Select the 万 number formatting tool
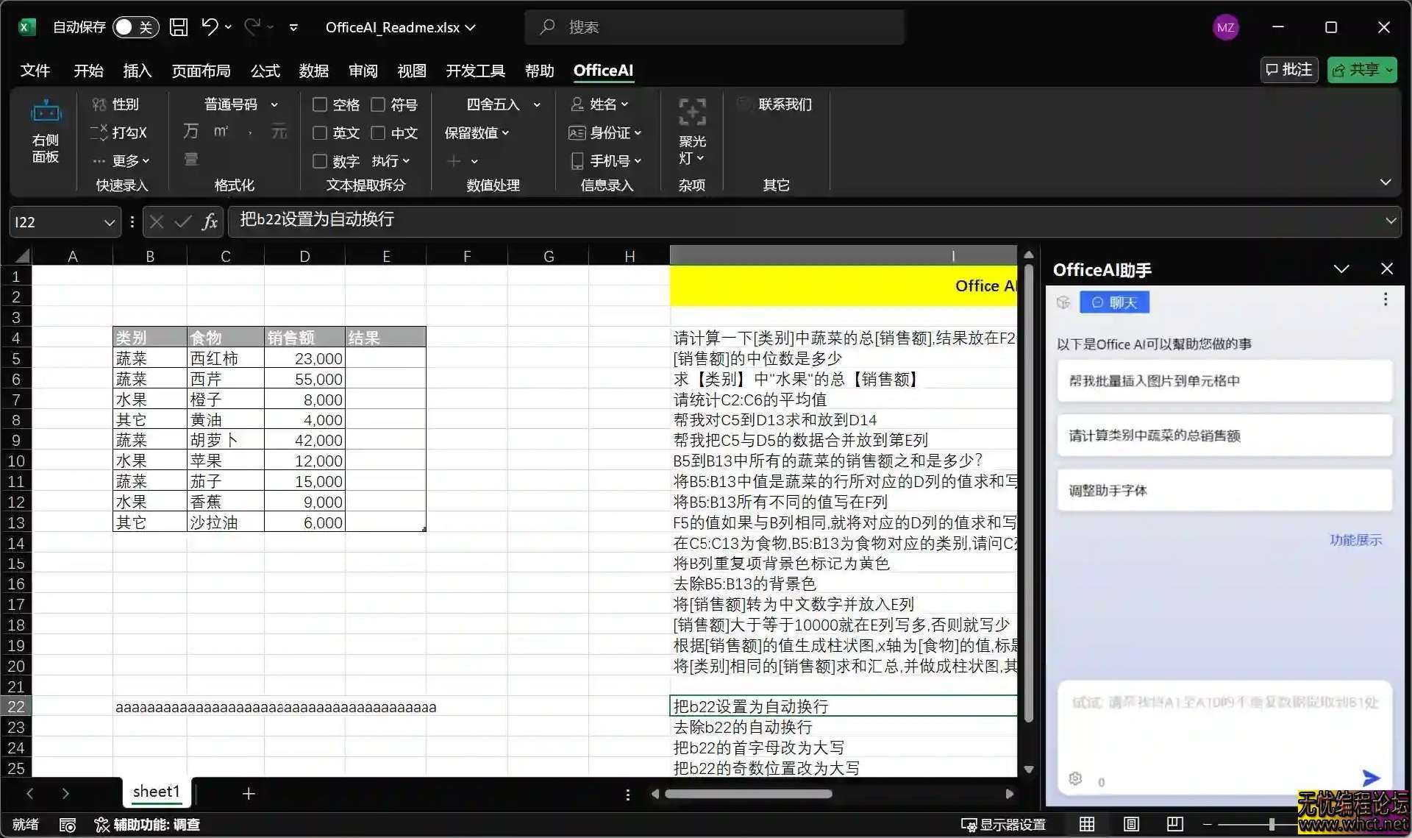Screen dimensions: 1412x838 tap(190, 132)
